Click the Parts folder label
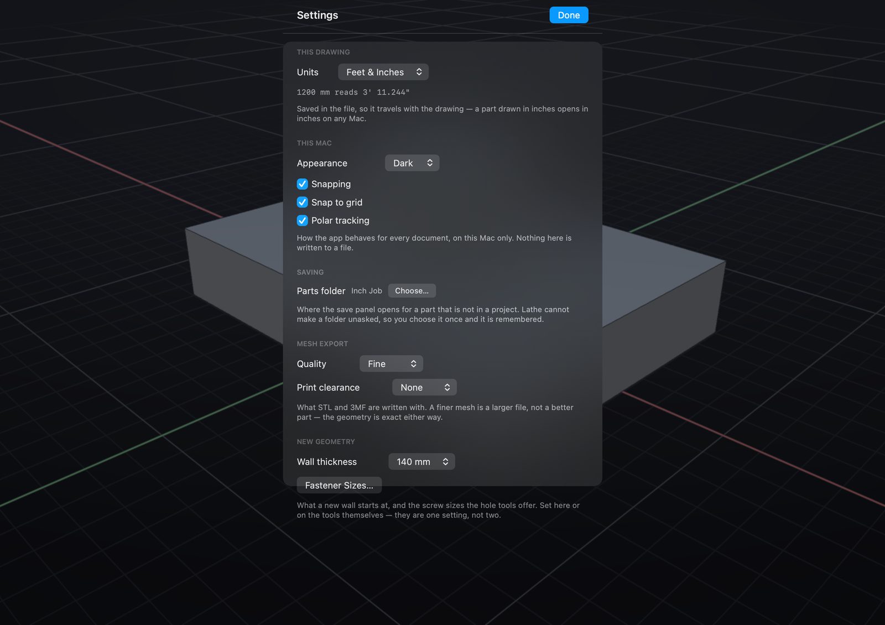This screenshot has height=625, width=885. [321, 291]
